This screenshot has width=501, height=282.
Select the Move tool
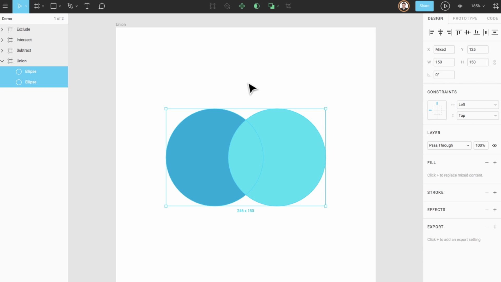click(20, 6)
